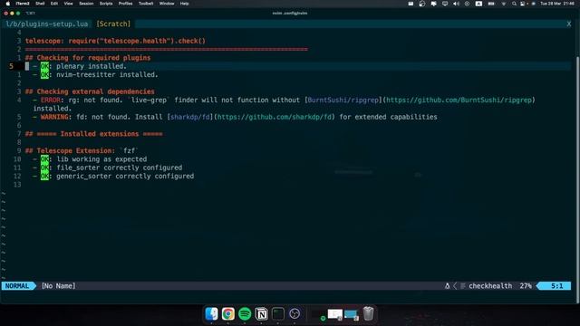Click the [sharkdp/fd] link label
Screen dimensions: 580x326
click(x=190, y=117)
